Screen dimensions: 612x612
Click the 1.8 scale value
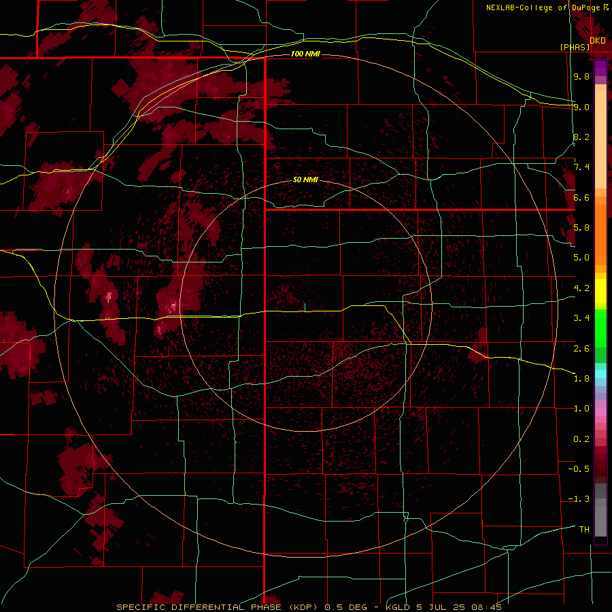(581, 379)
